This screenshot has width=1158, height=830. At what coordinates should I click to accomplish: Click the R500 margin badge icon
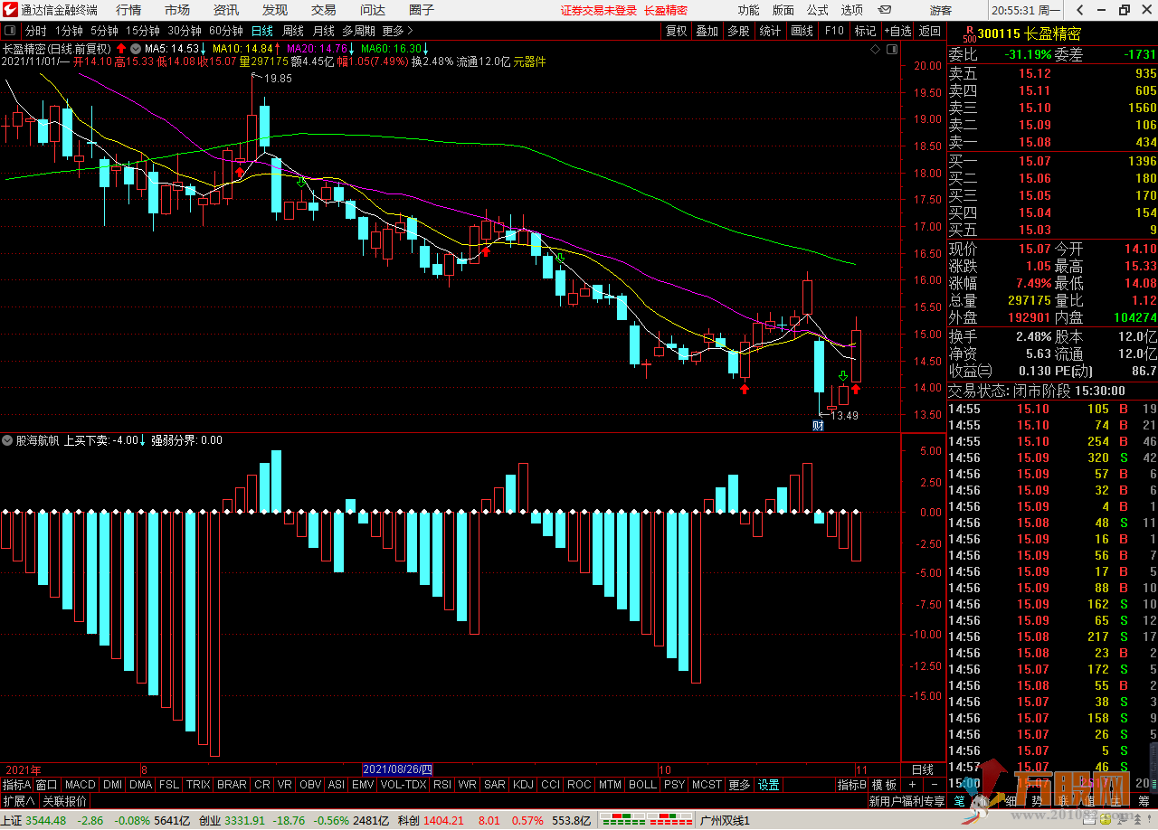click(x=969, y=34)
